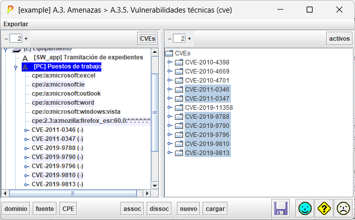Click the right panel level input field
355x220 pixels.
tap(179, 39)
